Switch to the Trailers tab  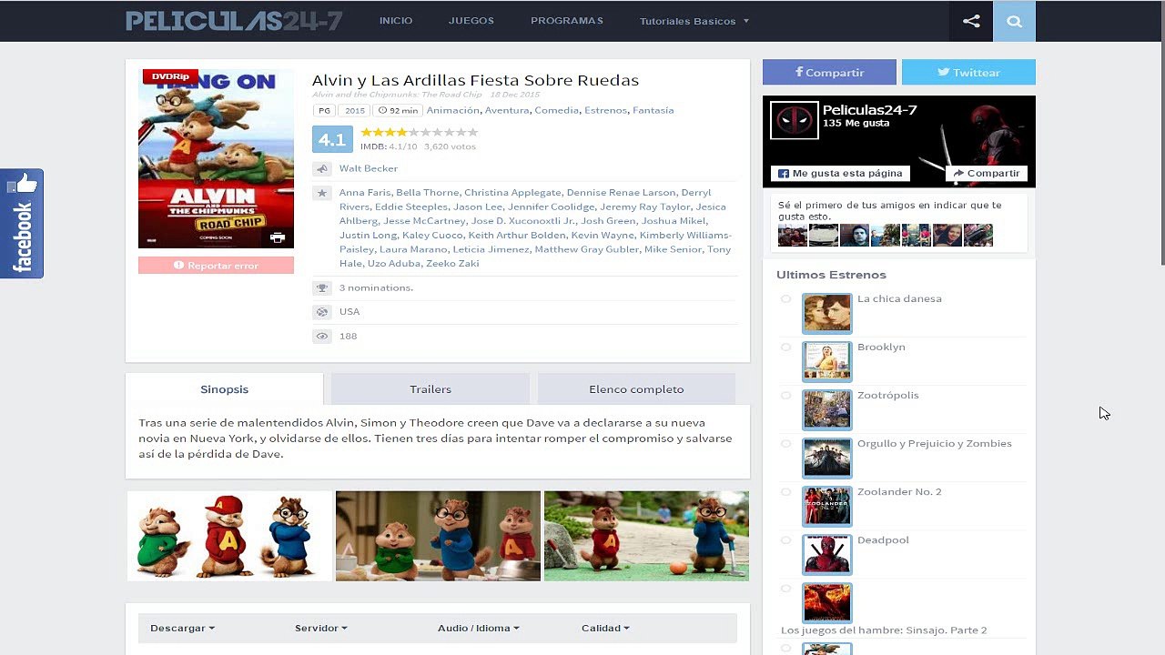point(431,388)
